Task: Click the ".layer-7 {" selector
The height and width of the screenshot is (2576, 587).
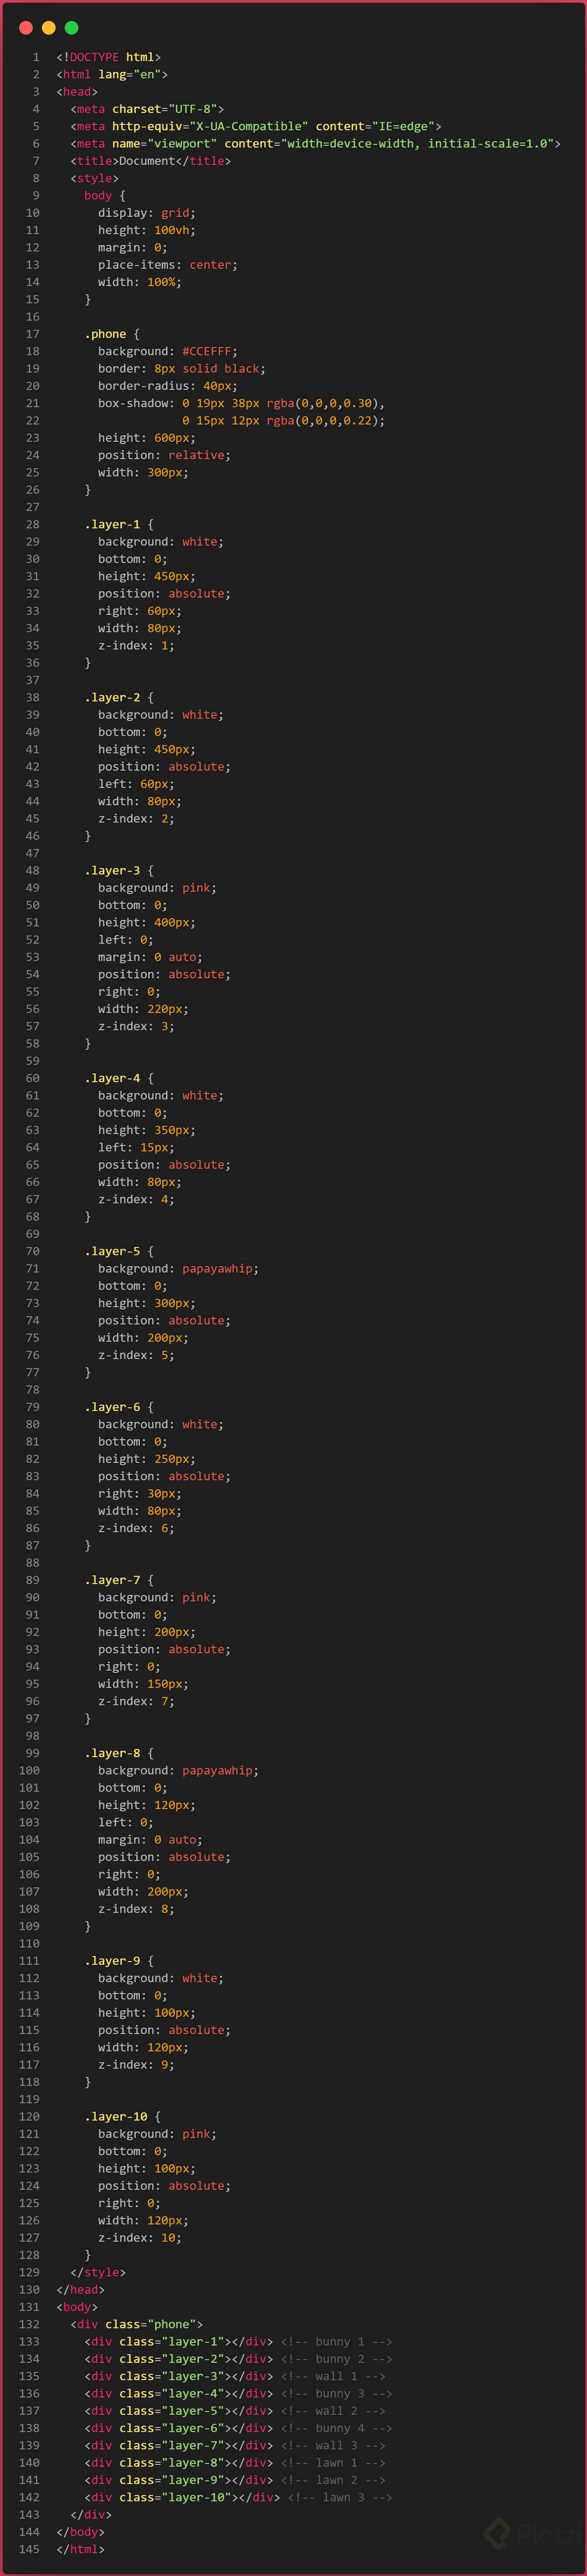Action: 119,1580
